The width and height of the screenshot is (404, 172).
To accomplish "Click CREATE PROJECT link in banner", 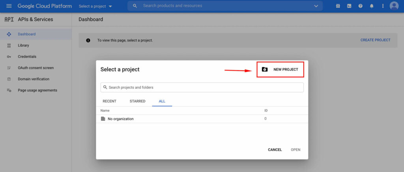I will pos(376,40).
